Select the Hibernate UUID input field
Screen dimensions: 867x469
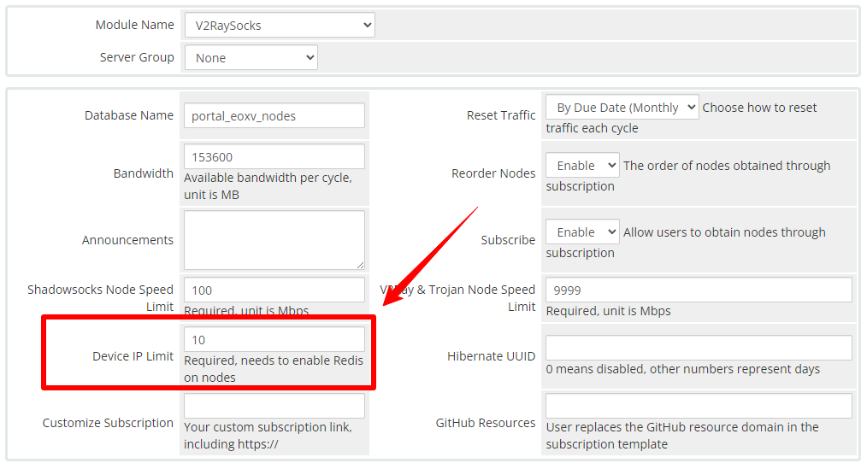pyautogui.click(x=699, y=349)
